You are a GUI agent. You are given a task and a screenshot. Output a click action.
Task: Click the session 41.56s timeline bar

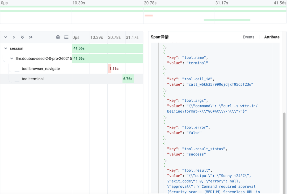coord(107,48)
